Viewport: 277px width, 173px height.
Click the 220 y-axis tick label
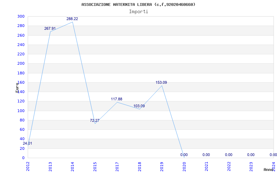tap(21, 54)
